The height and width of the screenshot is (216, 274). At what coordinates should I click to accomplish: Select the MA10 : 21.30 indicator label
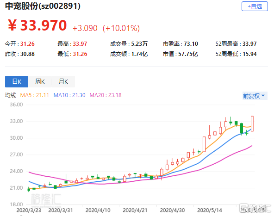(69, 95)
